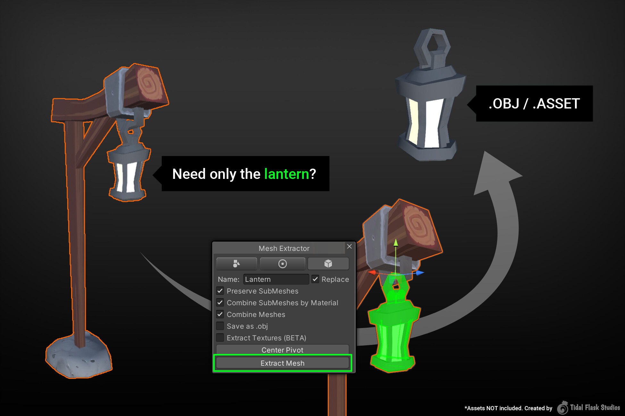
Task: Disable Preserve SubMeshes
Action: pyautogui.click(x=220, y=291)
